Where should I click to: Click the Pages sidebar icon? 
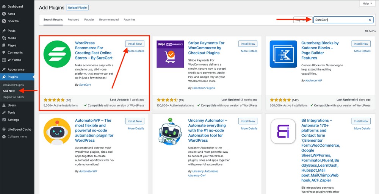coord(4,45)
